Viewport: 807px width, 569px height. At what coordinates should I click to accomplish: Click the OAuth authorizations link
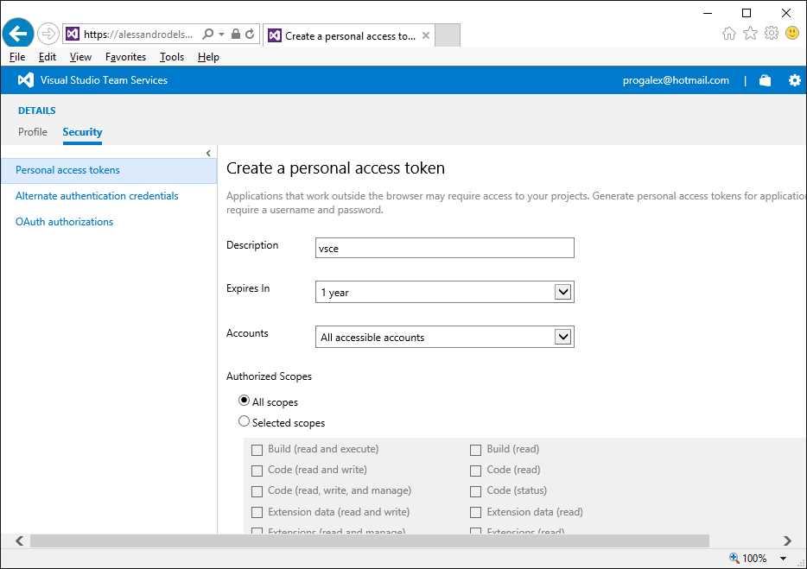pos(64,222)
